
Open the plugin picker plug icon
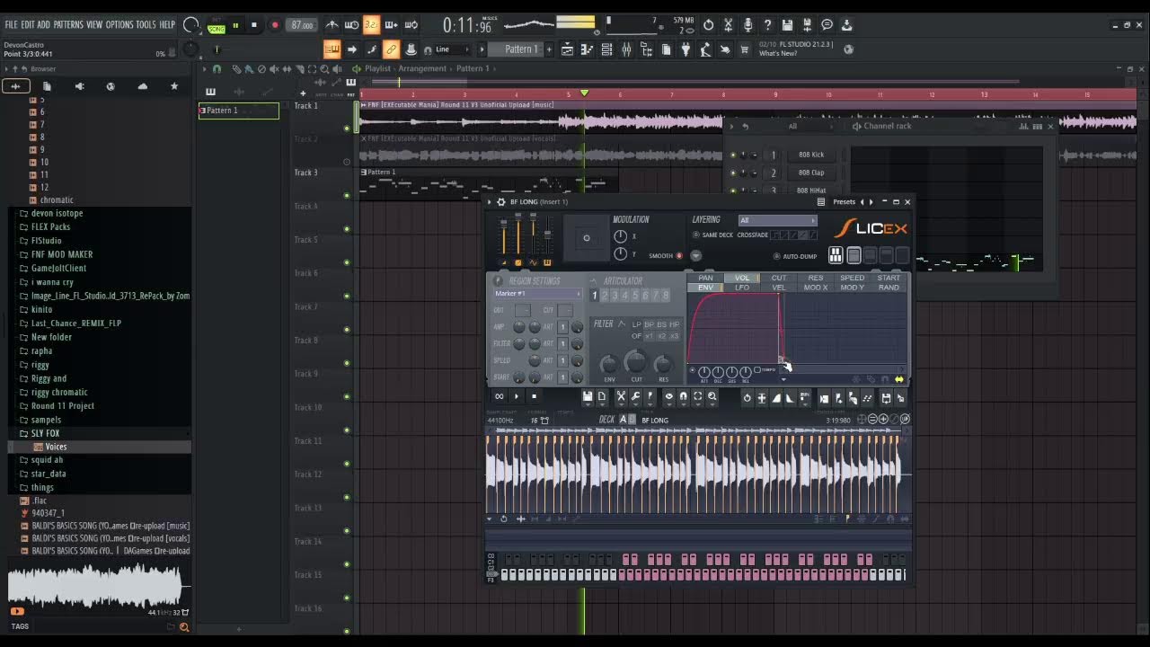(x=686, y=49)
